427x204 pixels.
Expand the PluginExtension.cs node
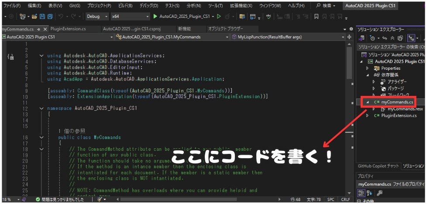point(367,116)
